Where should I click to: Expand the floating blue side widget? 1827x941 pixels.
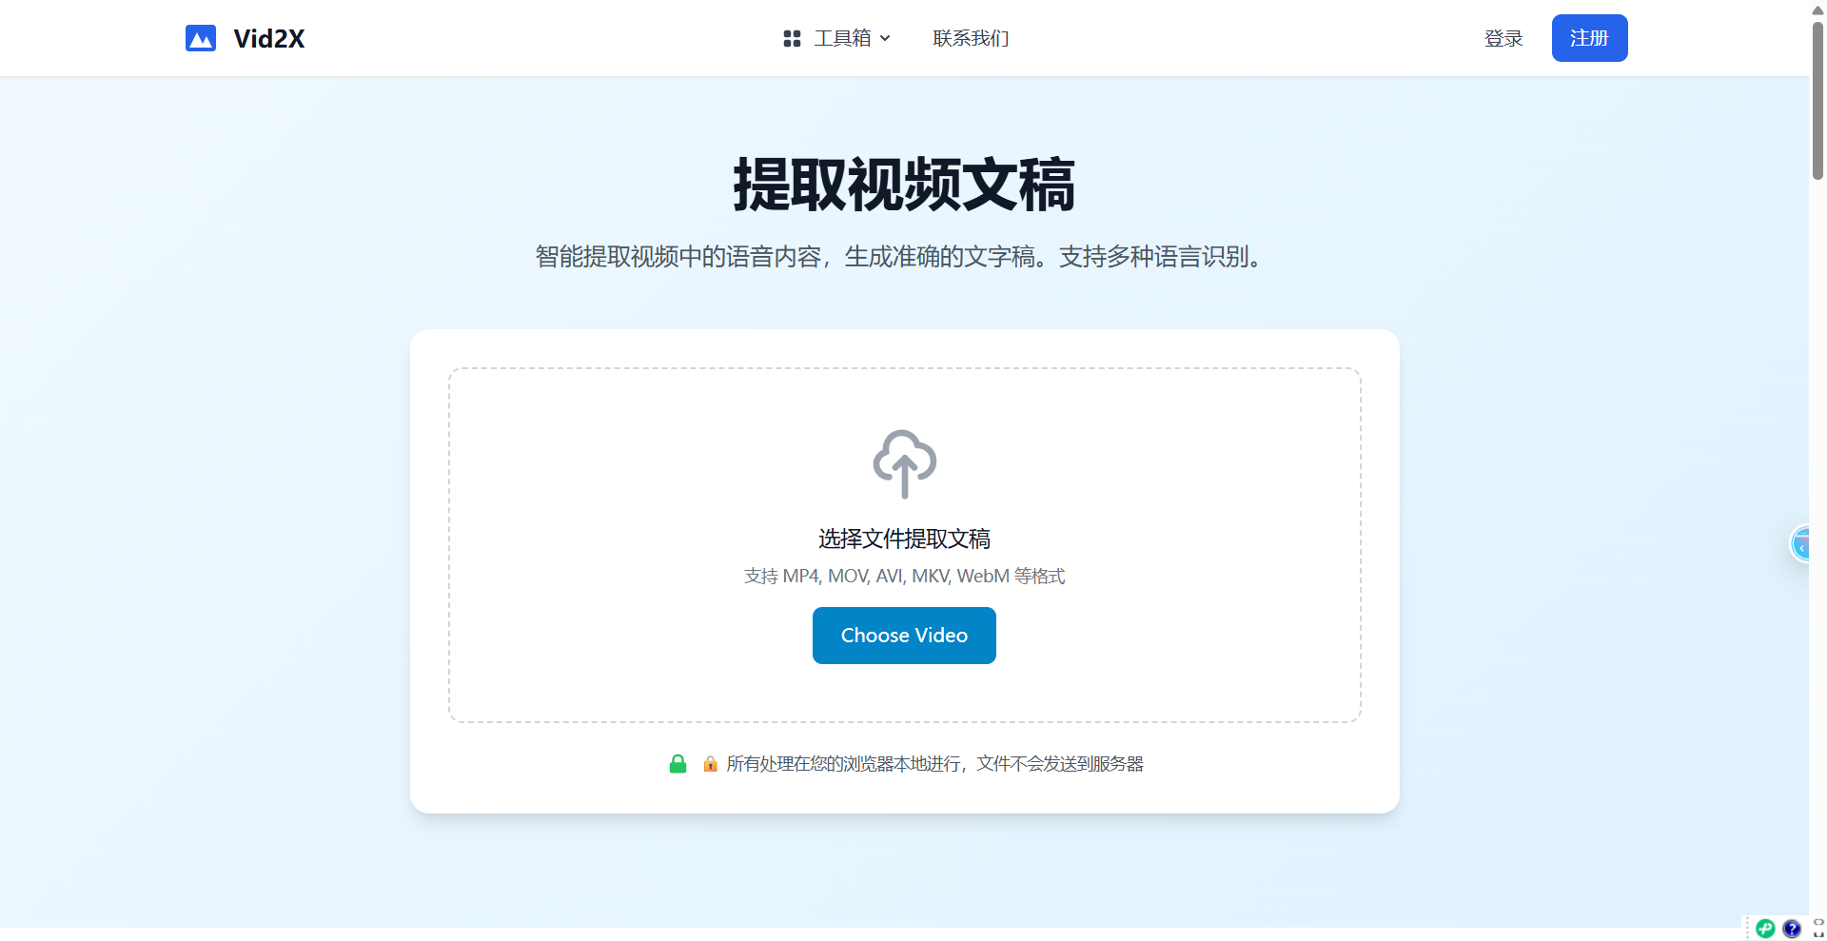(1799, 544)
